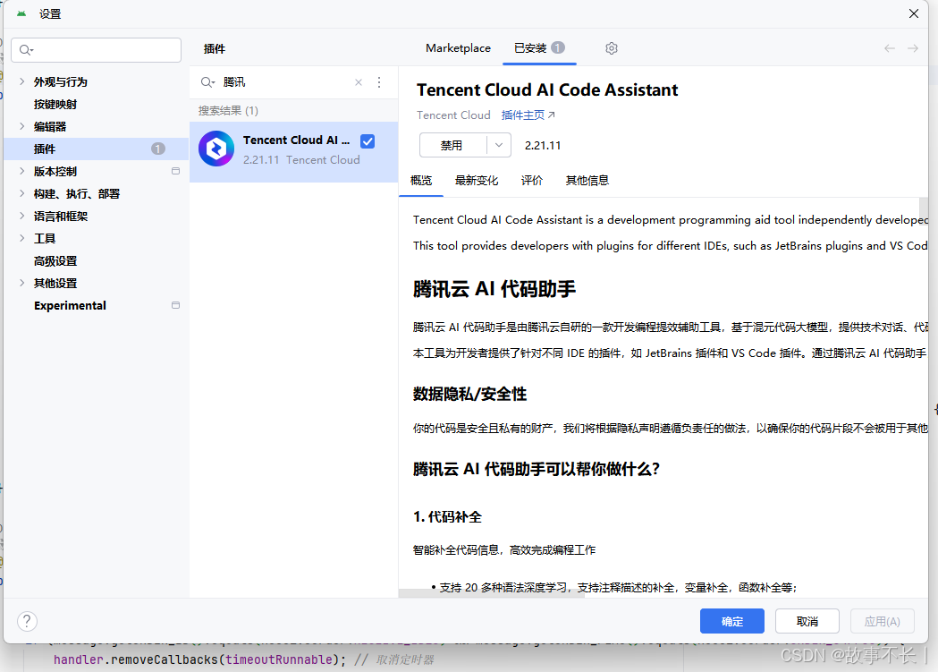The image size is (938, 672).
Task: Open plugin search options three-dot menu
Action: click(x=379, y=82)
